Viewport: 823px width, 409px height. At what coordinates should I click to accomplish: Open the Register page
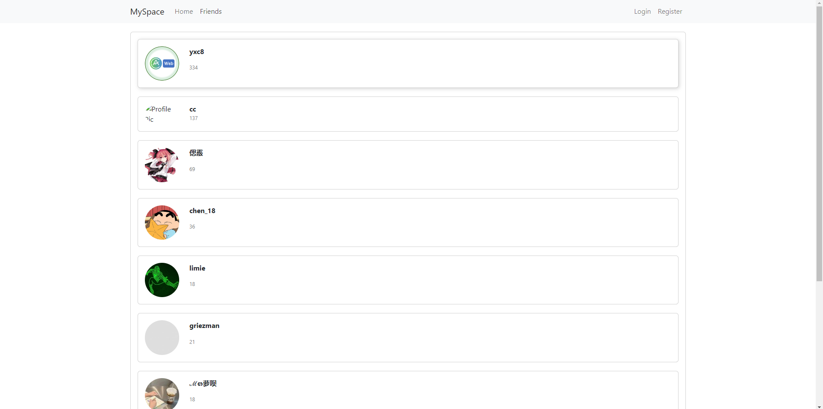tap(670, 12)
